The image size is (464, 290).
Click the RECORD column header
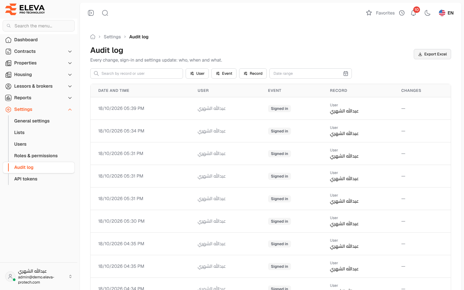click(338, 91)
